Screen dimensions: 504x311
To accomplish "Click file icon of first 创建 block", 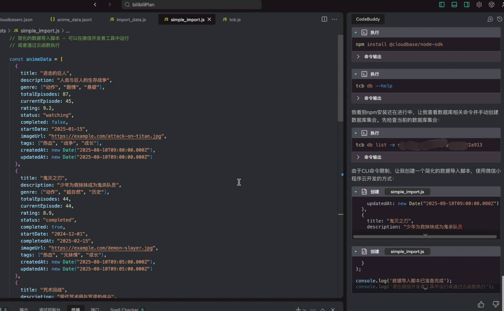I will (x=364, y=192).
